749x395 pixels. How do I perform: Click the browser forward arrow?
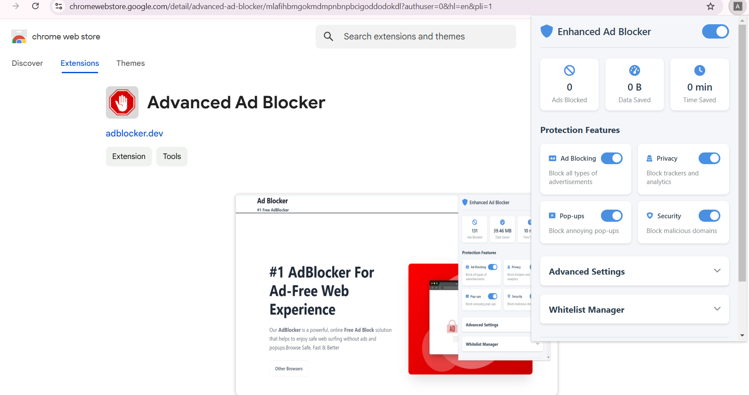click(x=16, y=6)
